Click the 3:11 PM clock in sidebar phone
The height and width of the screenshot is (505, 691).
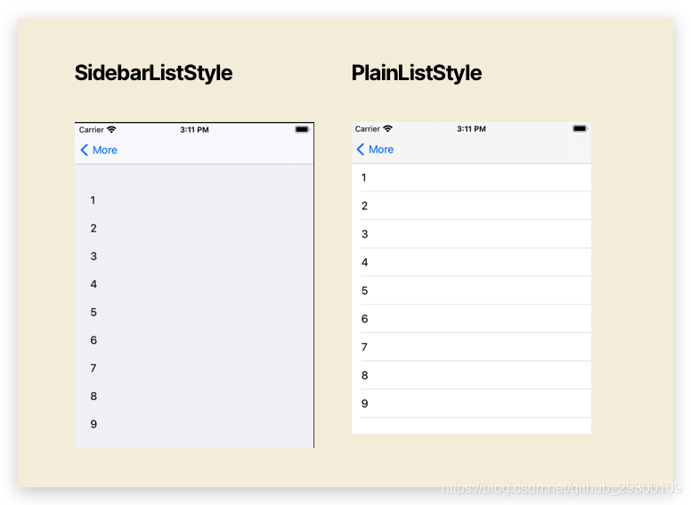point(194,129)
